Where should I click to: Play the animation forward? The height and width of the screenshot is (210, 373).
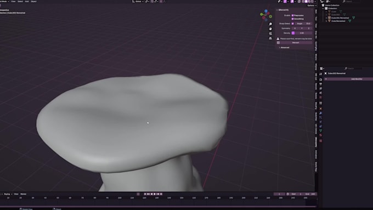[x=155, y=194]
